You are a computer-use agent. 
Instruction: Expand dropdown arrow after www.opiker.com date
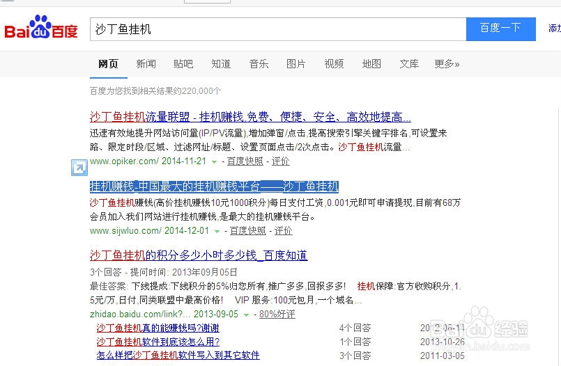point(215,161)
